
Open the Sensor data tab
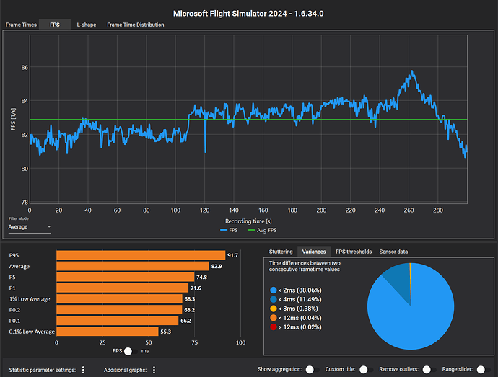pyautogui.click(x=393, y=252)
